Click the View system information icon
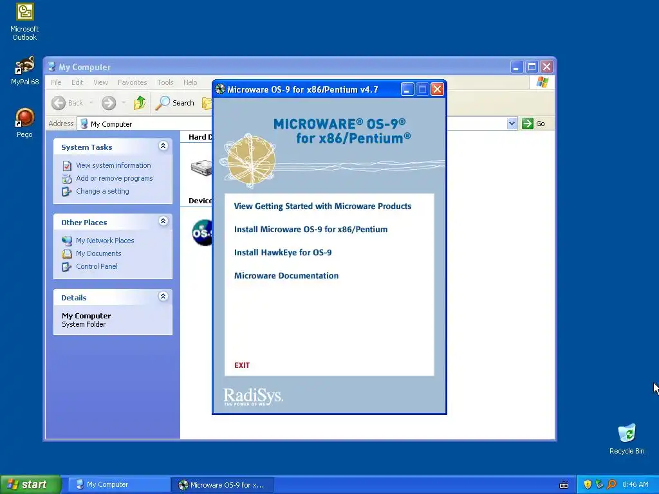Screen dimensions: 659x494 click(67, 166)
